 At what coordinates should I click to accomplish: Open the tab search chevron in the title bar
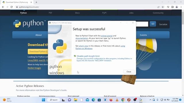point(162,2)
